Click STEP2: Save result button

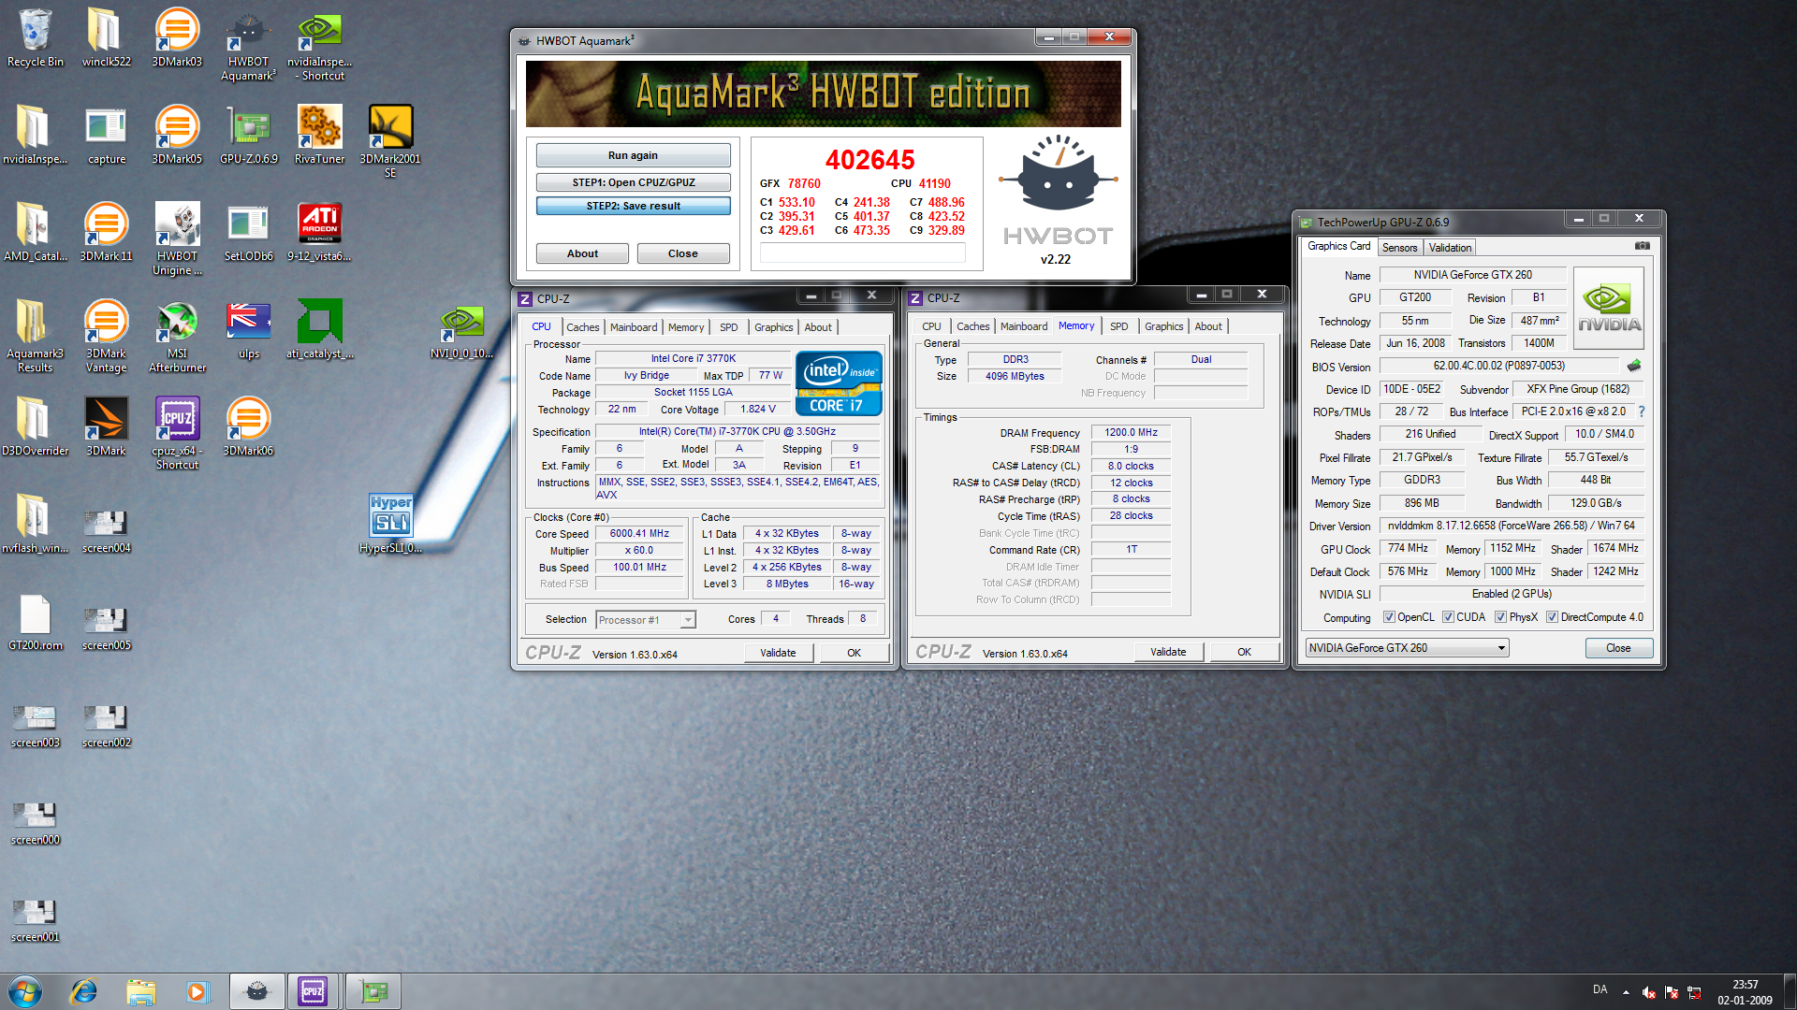(633, 206)
